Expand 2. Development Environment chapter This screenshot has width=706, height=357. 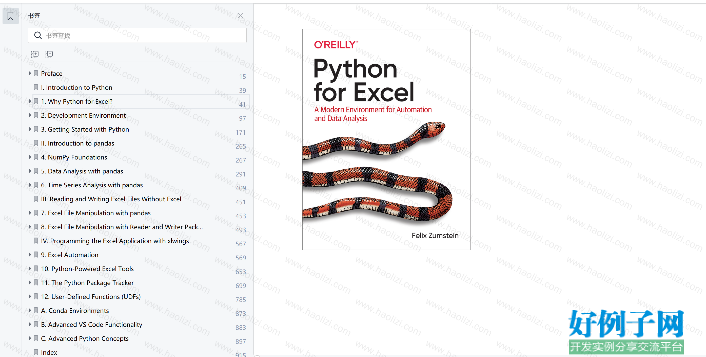tap(30, 115)
